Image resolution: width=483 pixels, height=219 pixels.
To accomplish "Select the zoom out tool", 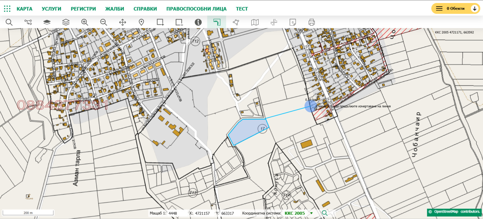I will pos(104,22).
